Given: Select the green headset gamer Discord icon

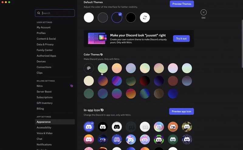Looking at the screenshot, I should (159, 139).
